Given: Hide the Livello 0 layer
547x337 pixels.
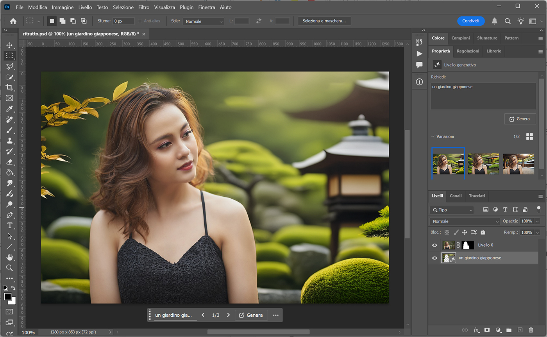Looking at the screenshot, I should [x=434, y=245].
